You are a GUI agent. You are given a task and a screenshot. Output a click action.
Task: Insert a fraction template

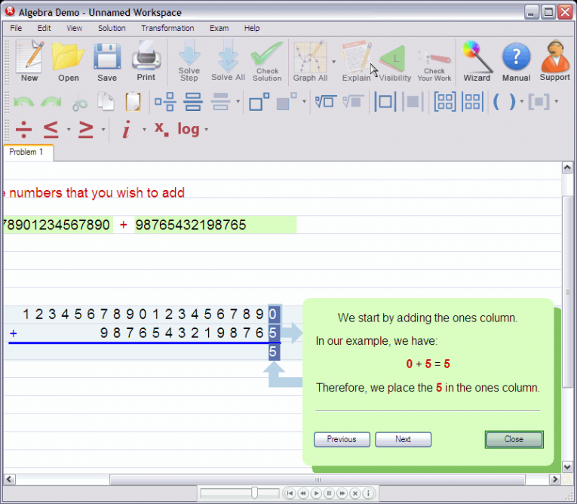(193, 102)
